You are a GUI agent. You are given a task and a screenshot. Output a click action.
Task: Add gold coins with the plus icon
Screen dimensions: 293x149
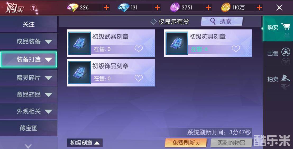259,8
